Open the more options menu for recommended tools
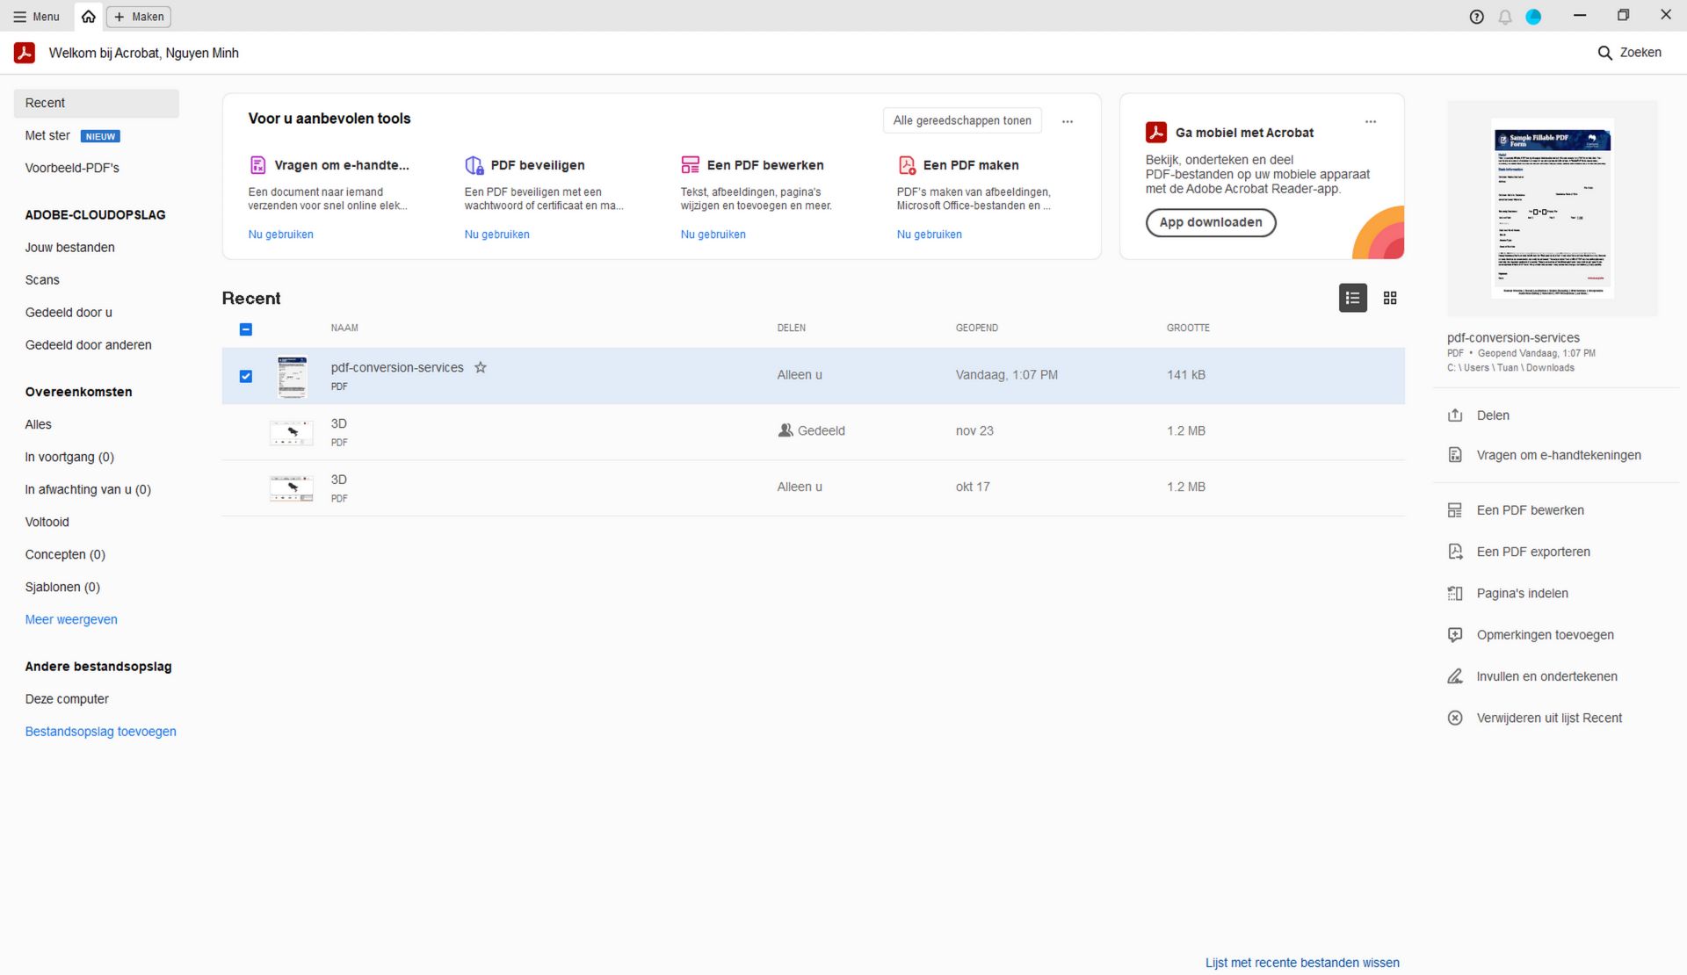Image resolution: width=1687 pixels, height=975 pixels. pyautogui.click(x=1068, y=121)
